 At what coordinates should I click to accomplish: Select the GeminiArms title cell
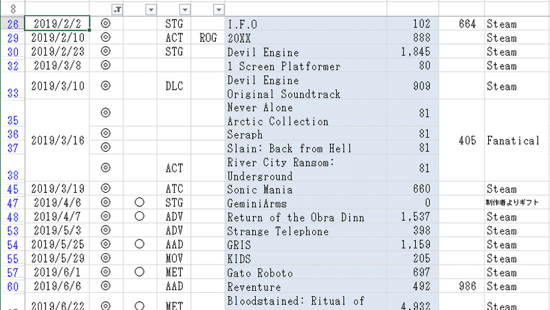306,202
